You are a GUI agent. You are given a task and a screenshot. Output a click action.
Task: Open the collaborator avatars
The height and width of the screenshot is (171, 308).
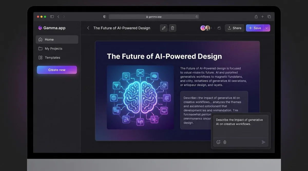205,28
